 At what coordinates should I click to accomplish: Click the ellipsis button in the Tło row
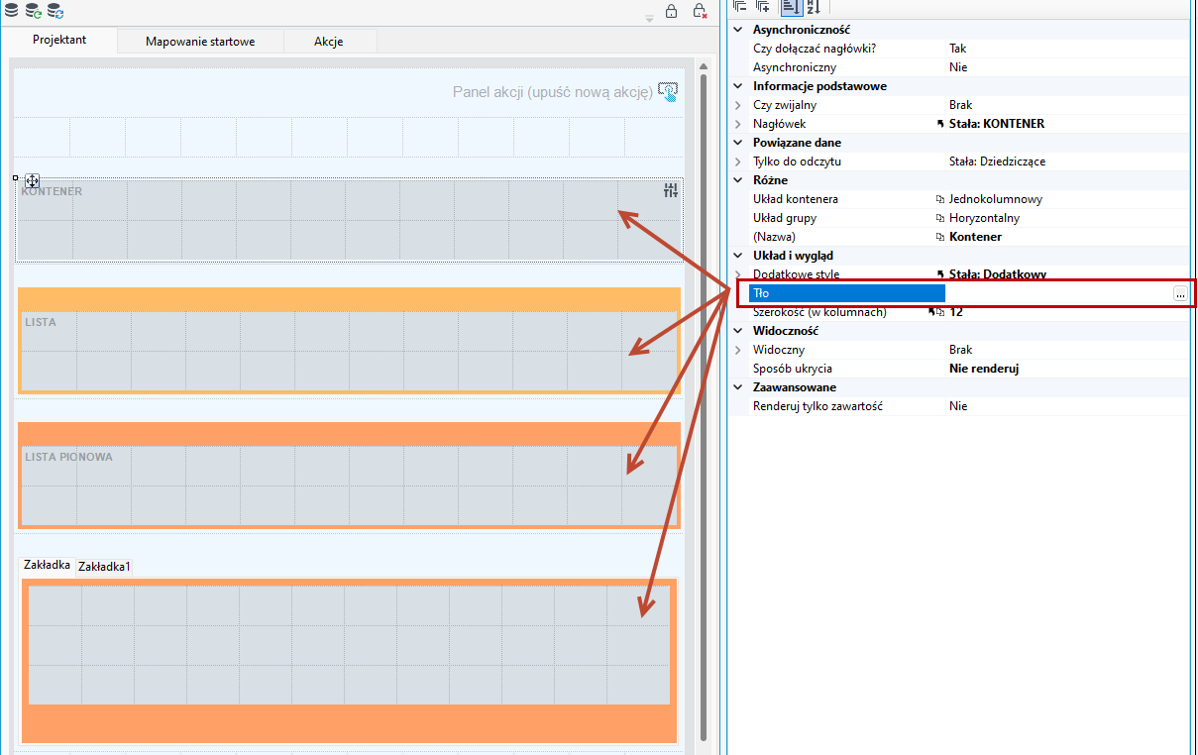1179,293
